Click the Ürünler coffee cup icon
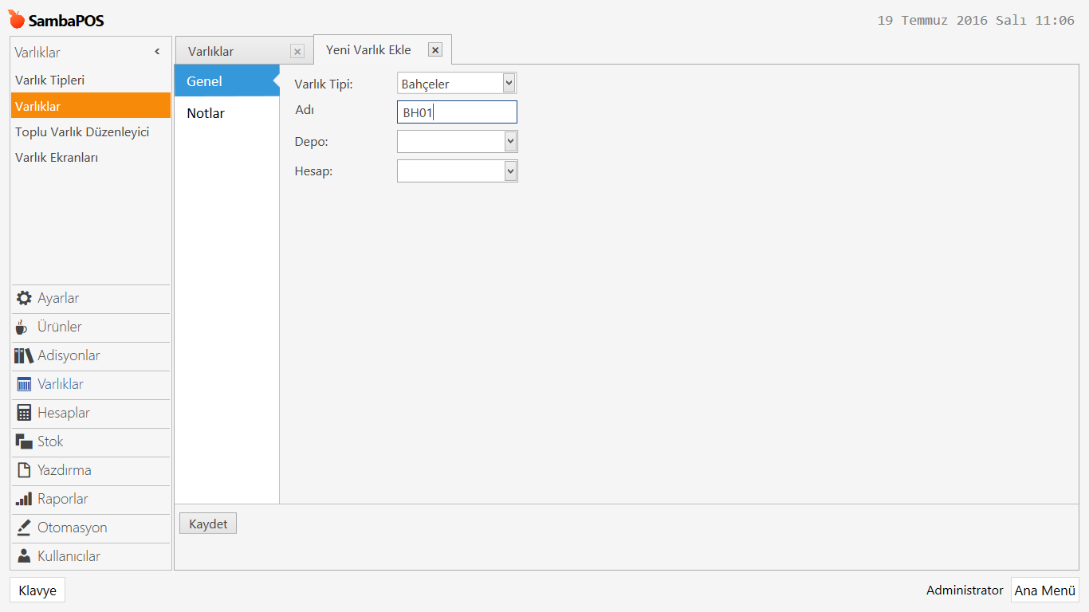The width and height of the screenshot is (1089, 612). (x=22, y=327)
